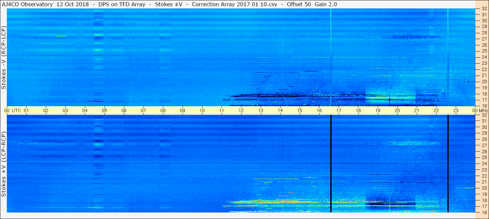Click the 18 hour mark on the time axis
Screen dimensions: 489x219
click(x=358, y=110)
